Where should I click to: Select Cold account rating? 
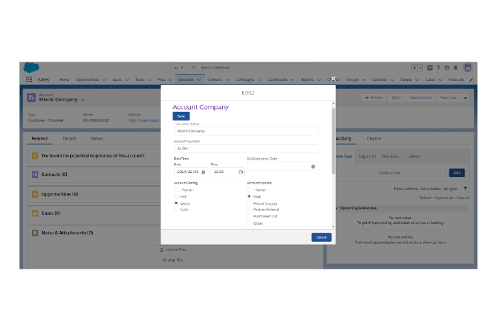coord(176,209)
